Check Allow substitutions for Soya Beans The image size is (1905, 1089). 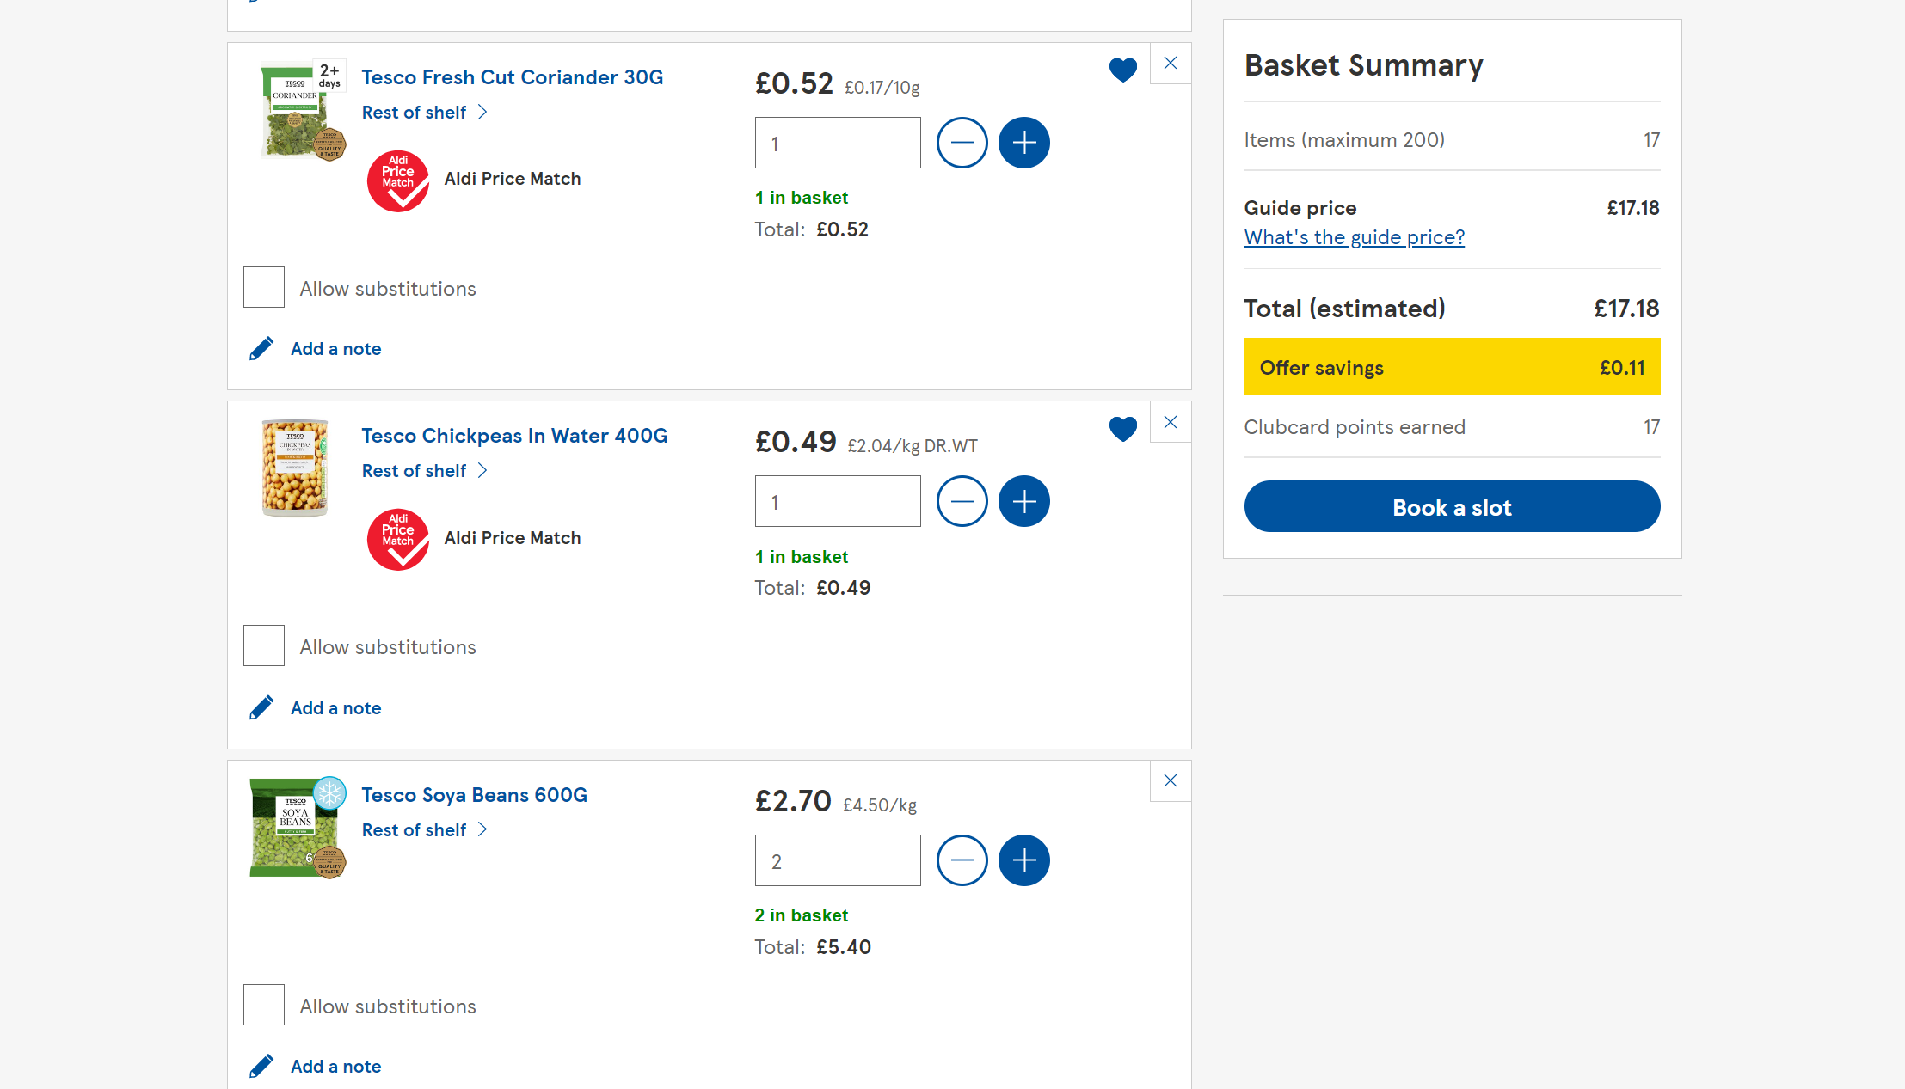coord(264,1005)
